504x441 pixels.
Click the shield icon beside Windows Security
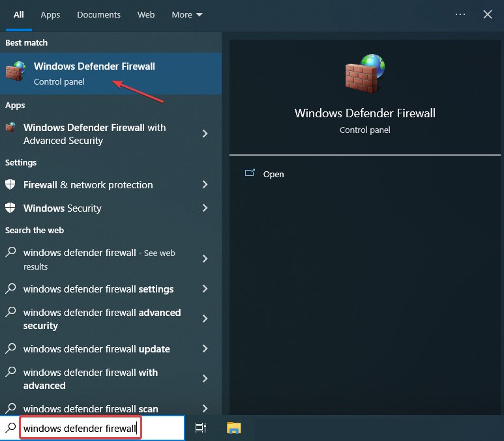tap(10, 208)
